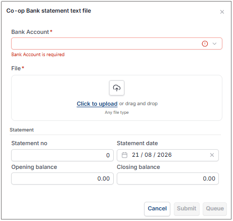Clear the Statement date with X icon
The width and height of the screenshot is (233, 221).
tap(212, 155)
